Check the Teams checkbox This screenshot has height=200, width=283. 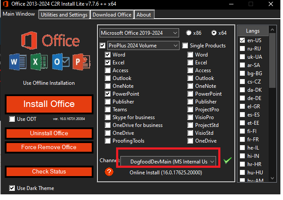pyautogui.click(x=107, y=110)
